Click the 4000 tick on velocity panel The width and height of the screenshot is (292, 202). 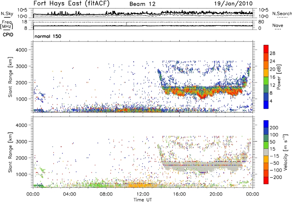click(22, 125)
